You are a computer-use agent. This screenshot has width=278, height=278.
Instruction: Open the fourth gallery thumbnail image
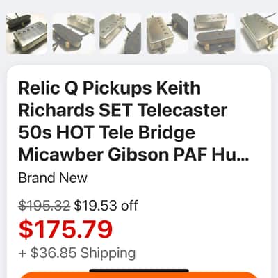(x=167, y=33)
